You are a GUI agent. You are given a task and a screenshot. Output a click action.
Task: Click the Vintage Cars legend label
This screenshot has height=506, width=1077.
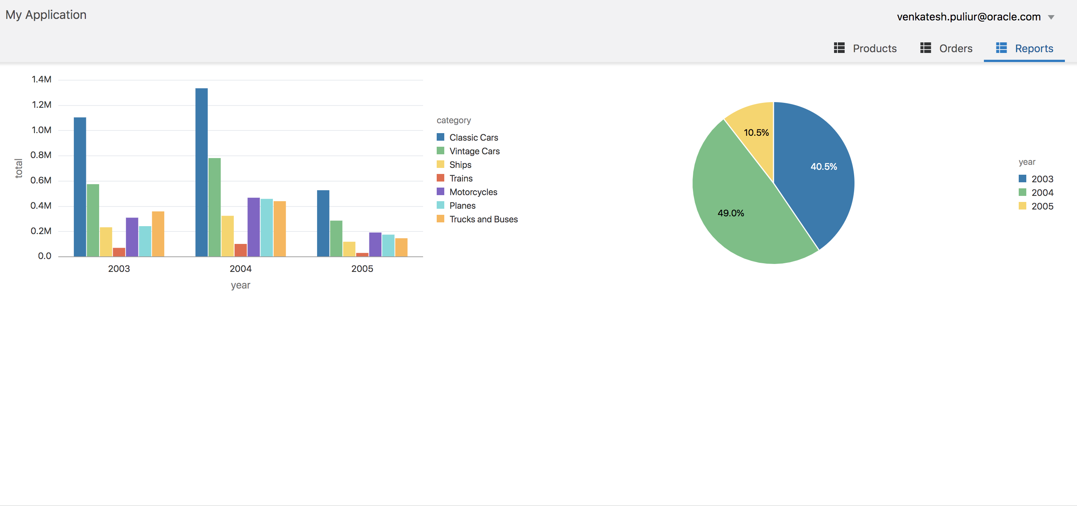pos(475,151)
